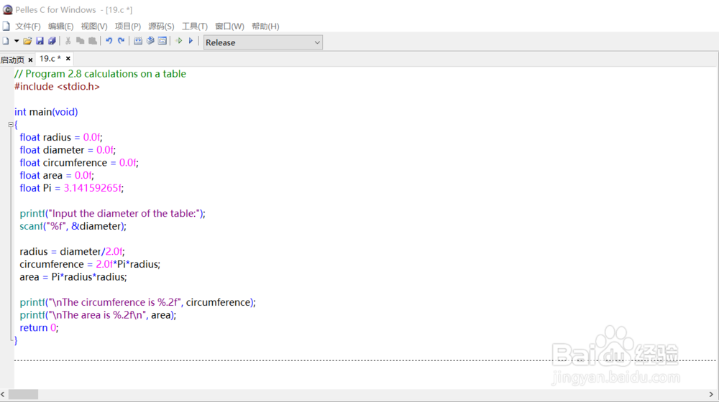Open the New file dropdown arrow

click(17, 41)
